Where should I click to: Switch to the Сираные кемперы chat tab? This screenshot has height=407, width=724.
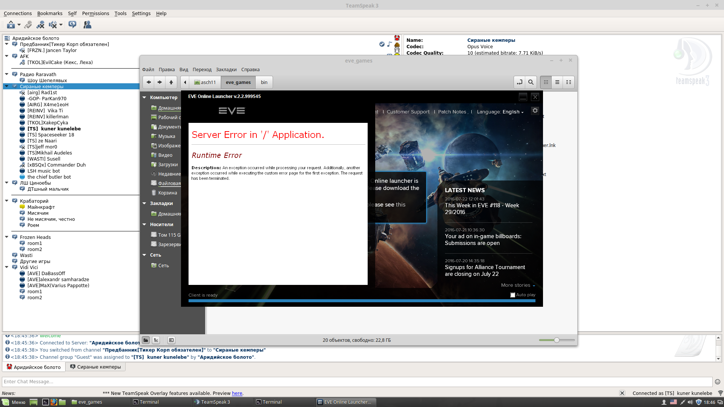(95, 367)
